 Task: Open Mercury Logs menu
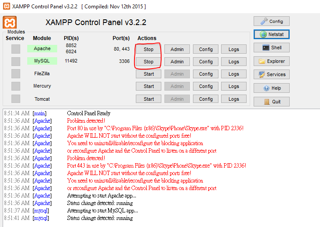[x=234, y=86]
